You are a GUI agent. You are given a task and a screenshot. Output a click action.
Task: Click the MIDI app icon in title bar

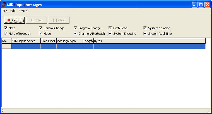pos(4,4)
